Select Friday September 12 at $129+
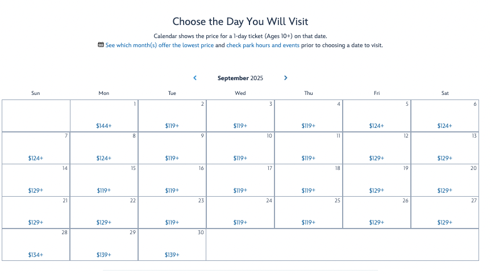 [377, 148]
